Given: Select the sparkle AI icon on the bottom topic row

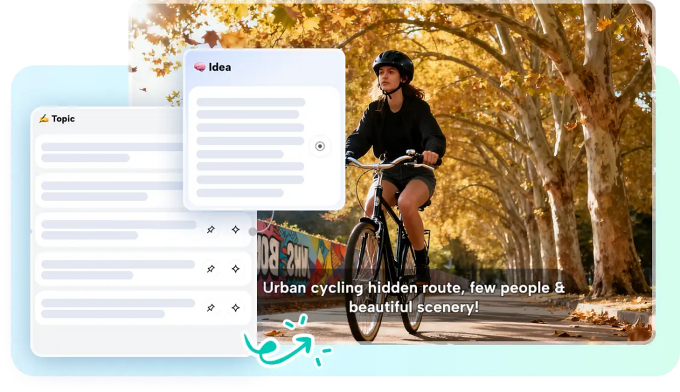Looking at the screenshot, I should (236, 308).
